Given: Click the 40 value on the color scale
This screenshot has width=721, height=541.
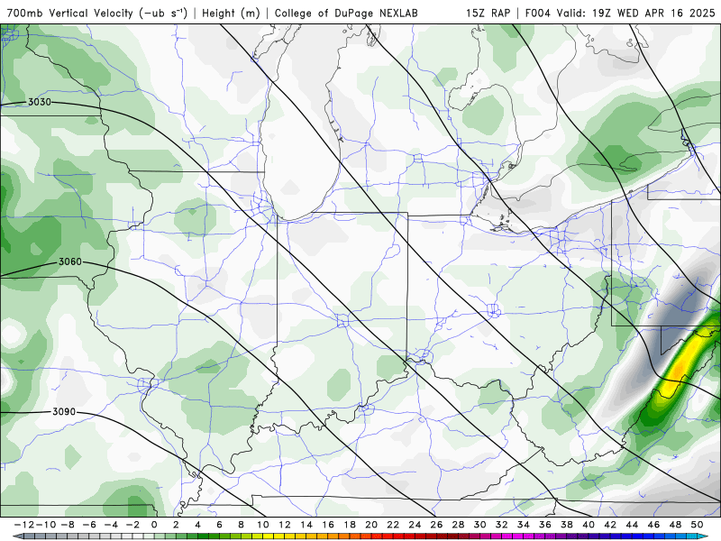Looking at the screenshot, I should [589, 525].
